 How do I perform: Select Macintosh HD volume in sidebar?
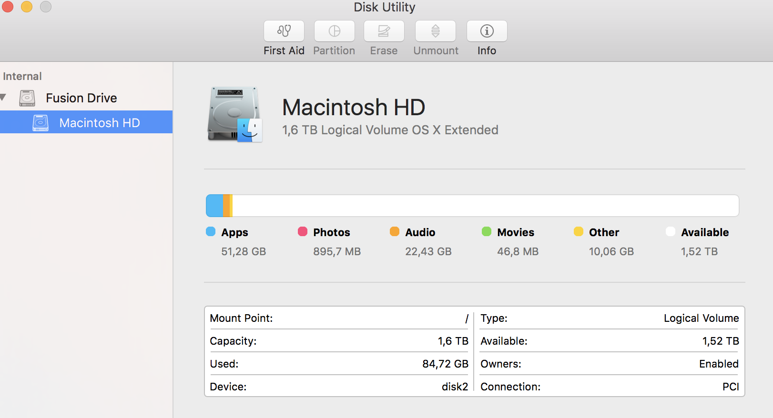click(86, 122)
